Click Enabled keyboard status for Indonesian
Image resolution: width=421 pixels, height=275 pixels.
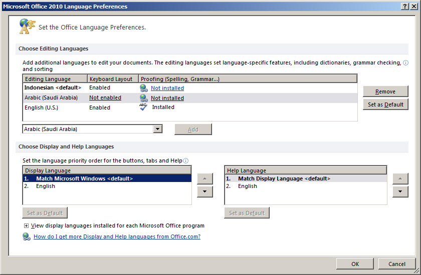[100, 87]
